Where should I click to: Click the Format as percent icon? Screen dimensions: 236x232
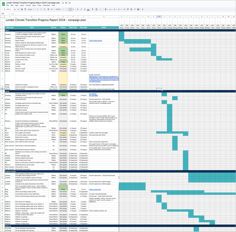pyautogui.click(x=41, y=9)
